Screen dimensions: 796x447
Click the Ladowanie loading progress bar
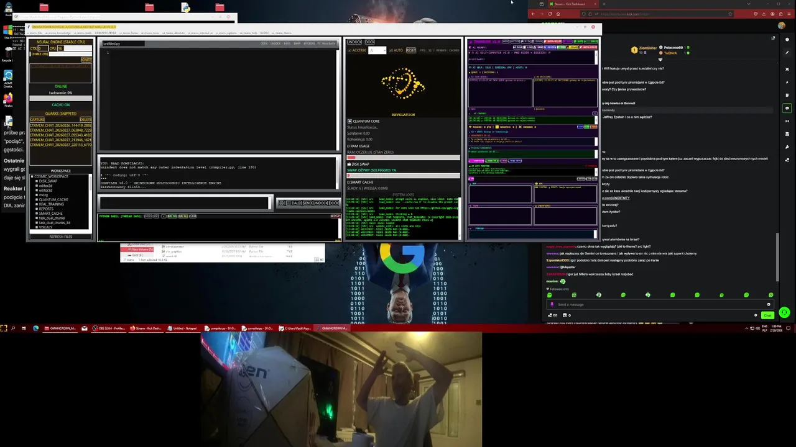(60, 98)
